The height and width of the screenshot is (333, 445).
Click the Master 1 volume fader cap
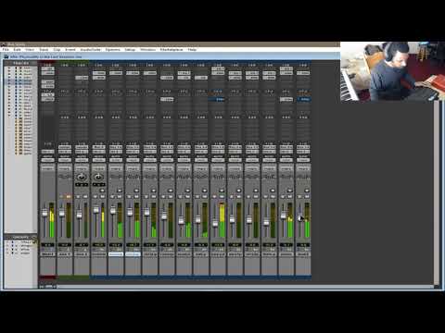coord(44,213)
